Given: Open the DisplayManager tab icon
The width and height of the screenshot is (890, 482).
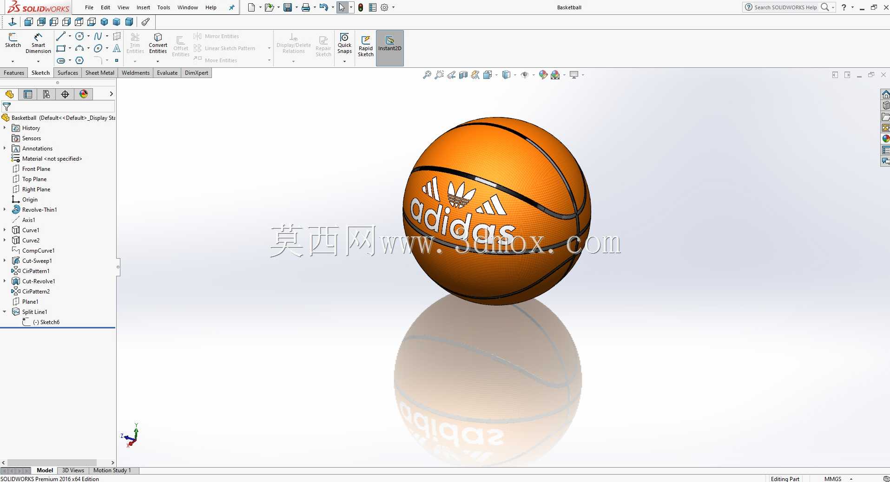Looking at the screenshot, I should point(84,94).
